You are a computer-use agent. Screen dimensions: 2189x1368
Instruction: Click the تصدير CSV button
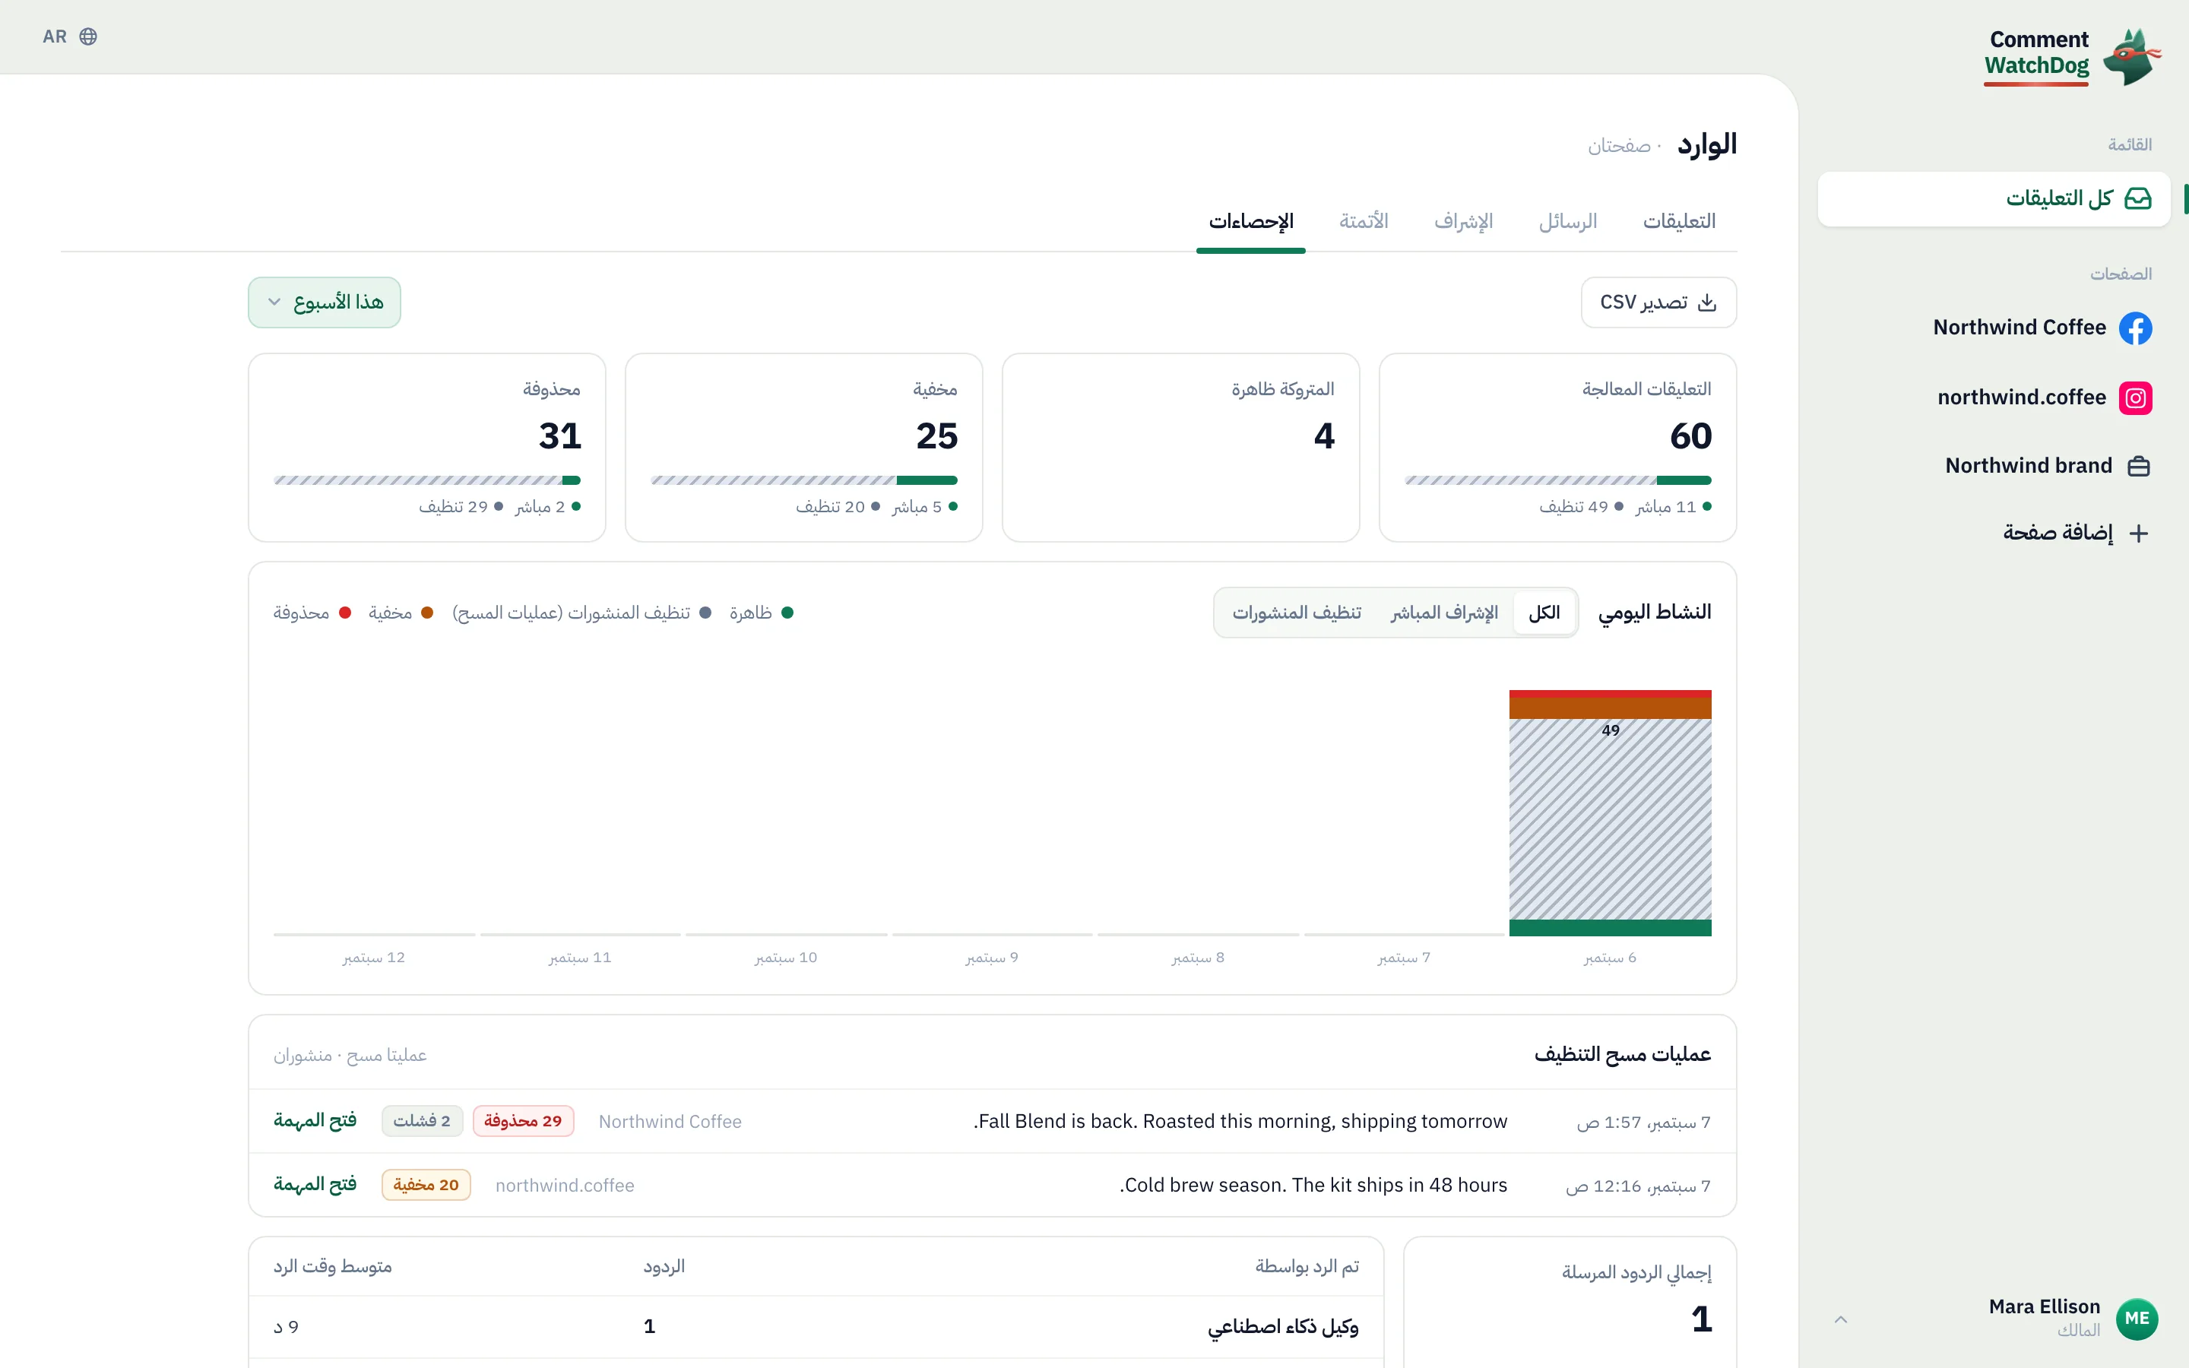(x=1658, y=302)
